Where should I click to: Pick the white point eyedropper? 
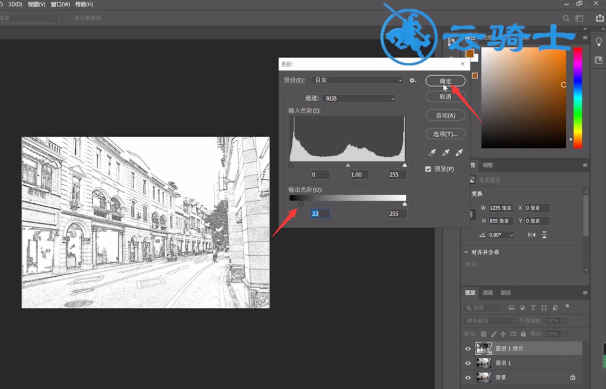click(x=459, y=152)
